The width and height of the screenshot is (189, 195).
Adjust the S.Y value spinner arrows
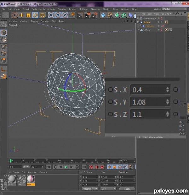pyautogui.click(x=168, y=102)
